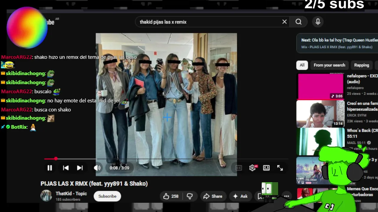
Task: Open more actions ellipsis menu
Action: pos(286,196)
